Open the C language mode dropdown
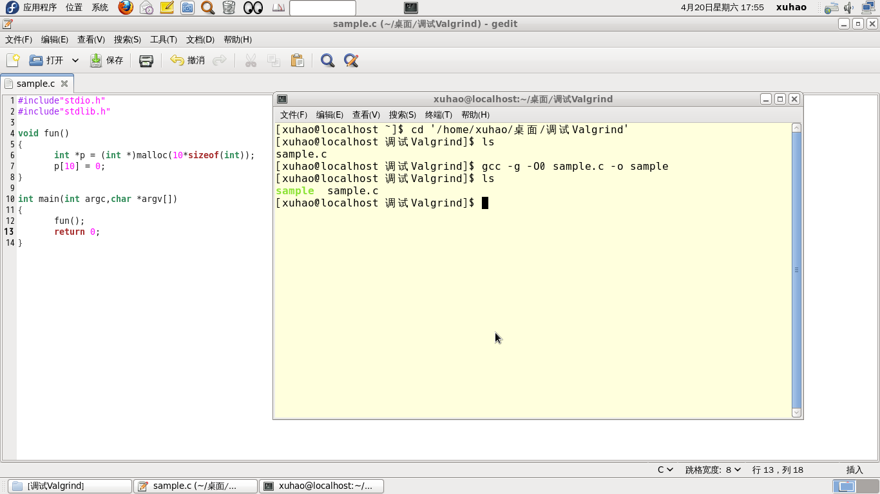Viewport: 880px width, 494px height. click(665, 470)
